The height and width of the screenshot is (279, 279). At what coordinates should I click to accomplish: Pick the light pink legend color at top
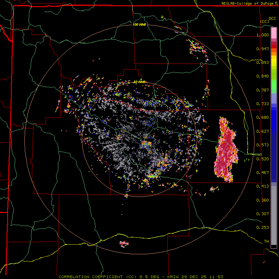coord(274,33)
